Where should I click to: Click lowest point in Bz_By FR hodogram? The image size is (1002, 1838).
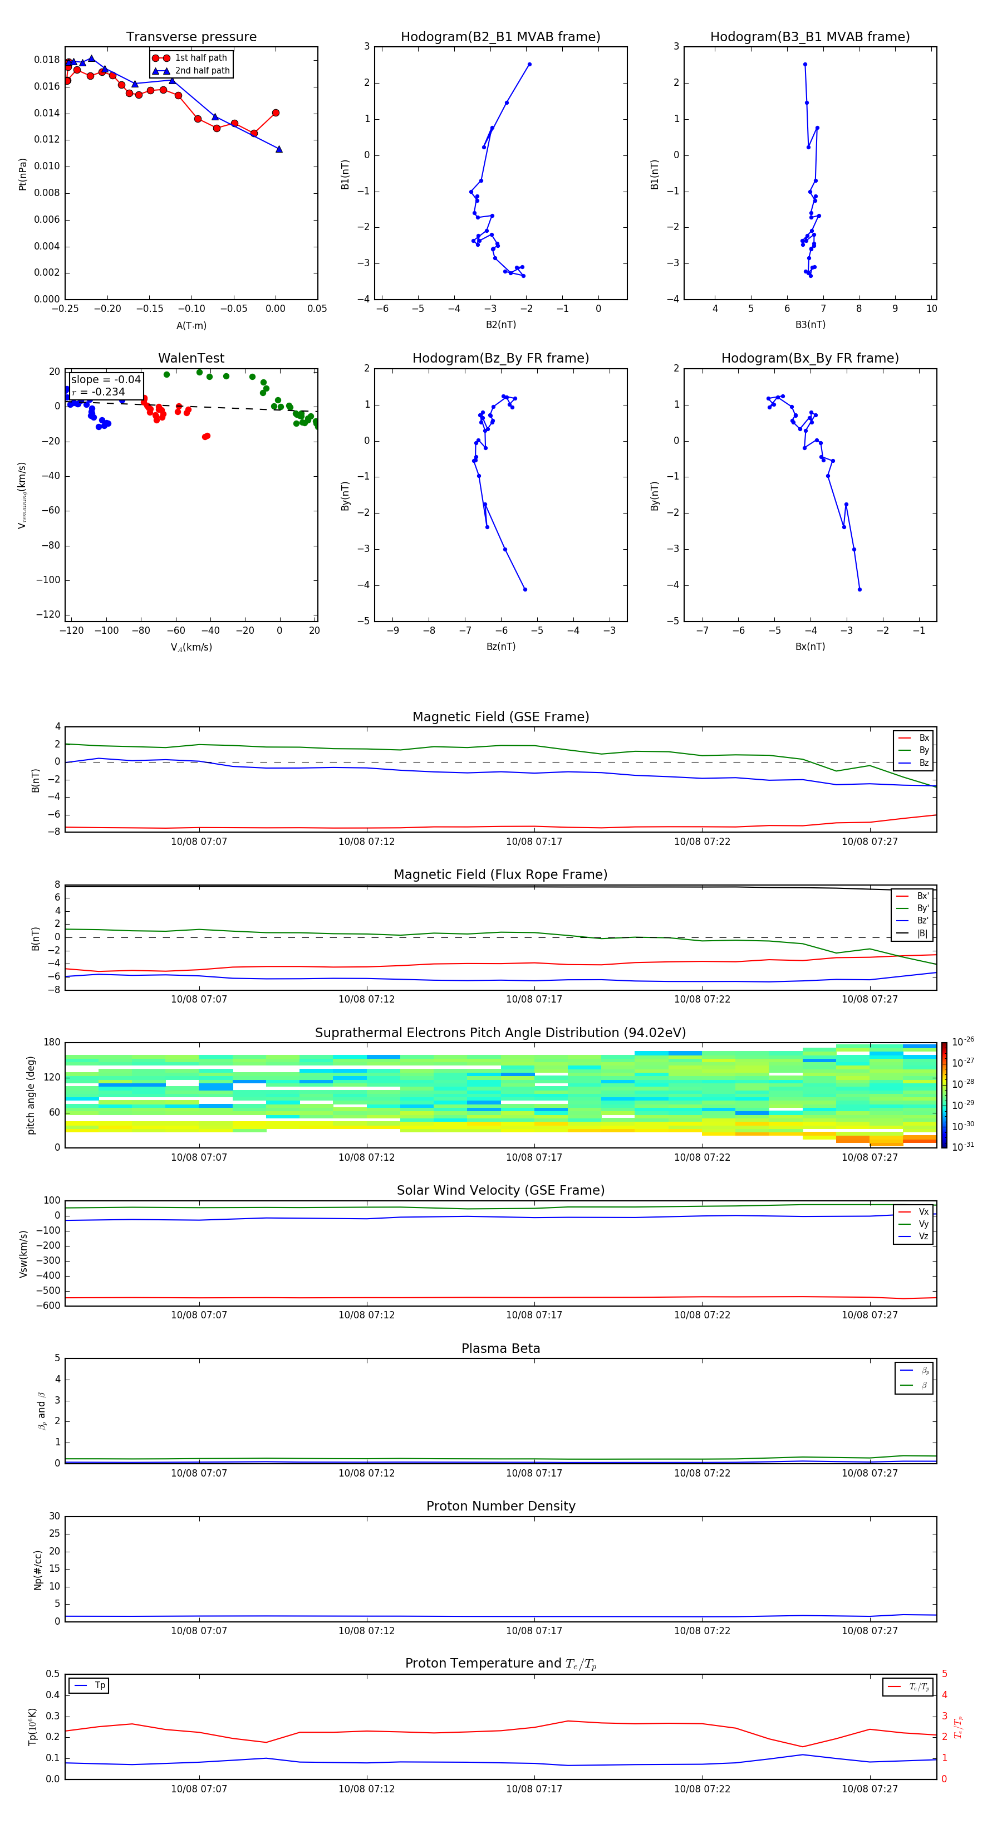click(x=525, y=589)
